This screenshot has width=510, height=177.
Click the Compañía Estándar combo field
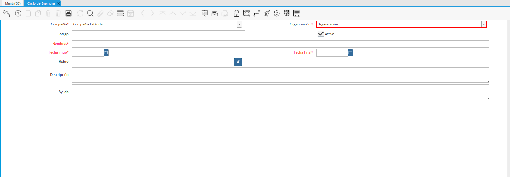tap(154, 24)
